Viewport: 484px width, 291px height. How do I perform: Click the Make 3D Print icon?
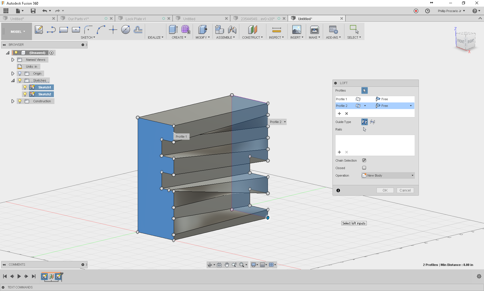315,30
